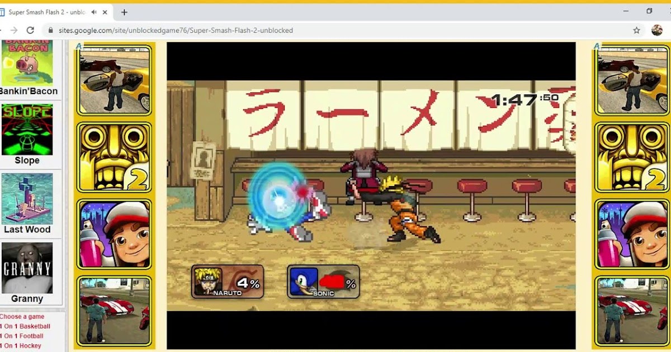Image resolution: width=671 pixels, height=352 pixels.
Task: Open the 1 On 1 Football link
Action: coord(22,336)
